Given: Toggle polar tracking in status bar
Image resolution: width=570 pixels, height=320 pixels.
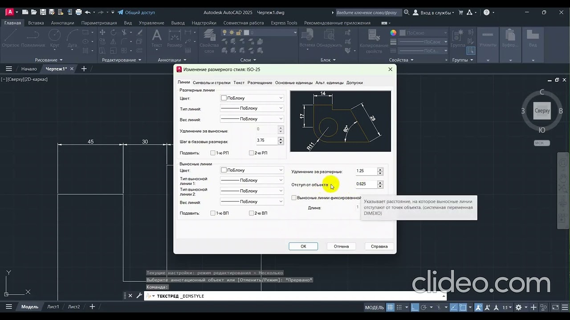Looking at the screenshot, I should point(424,307).
